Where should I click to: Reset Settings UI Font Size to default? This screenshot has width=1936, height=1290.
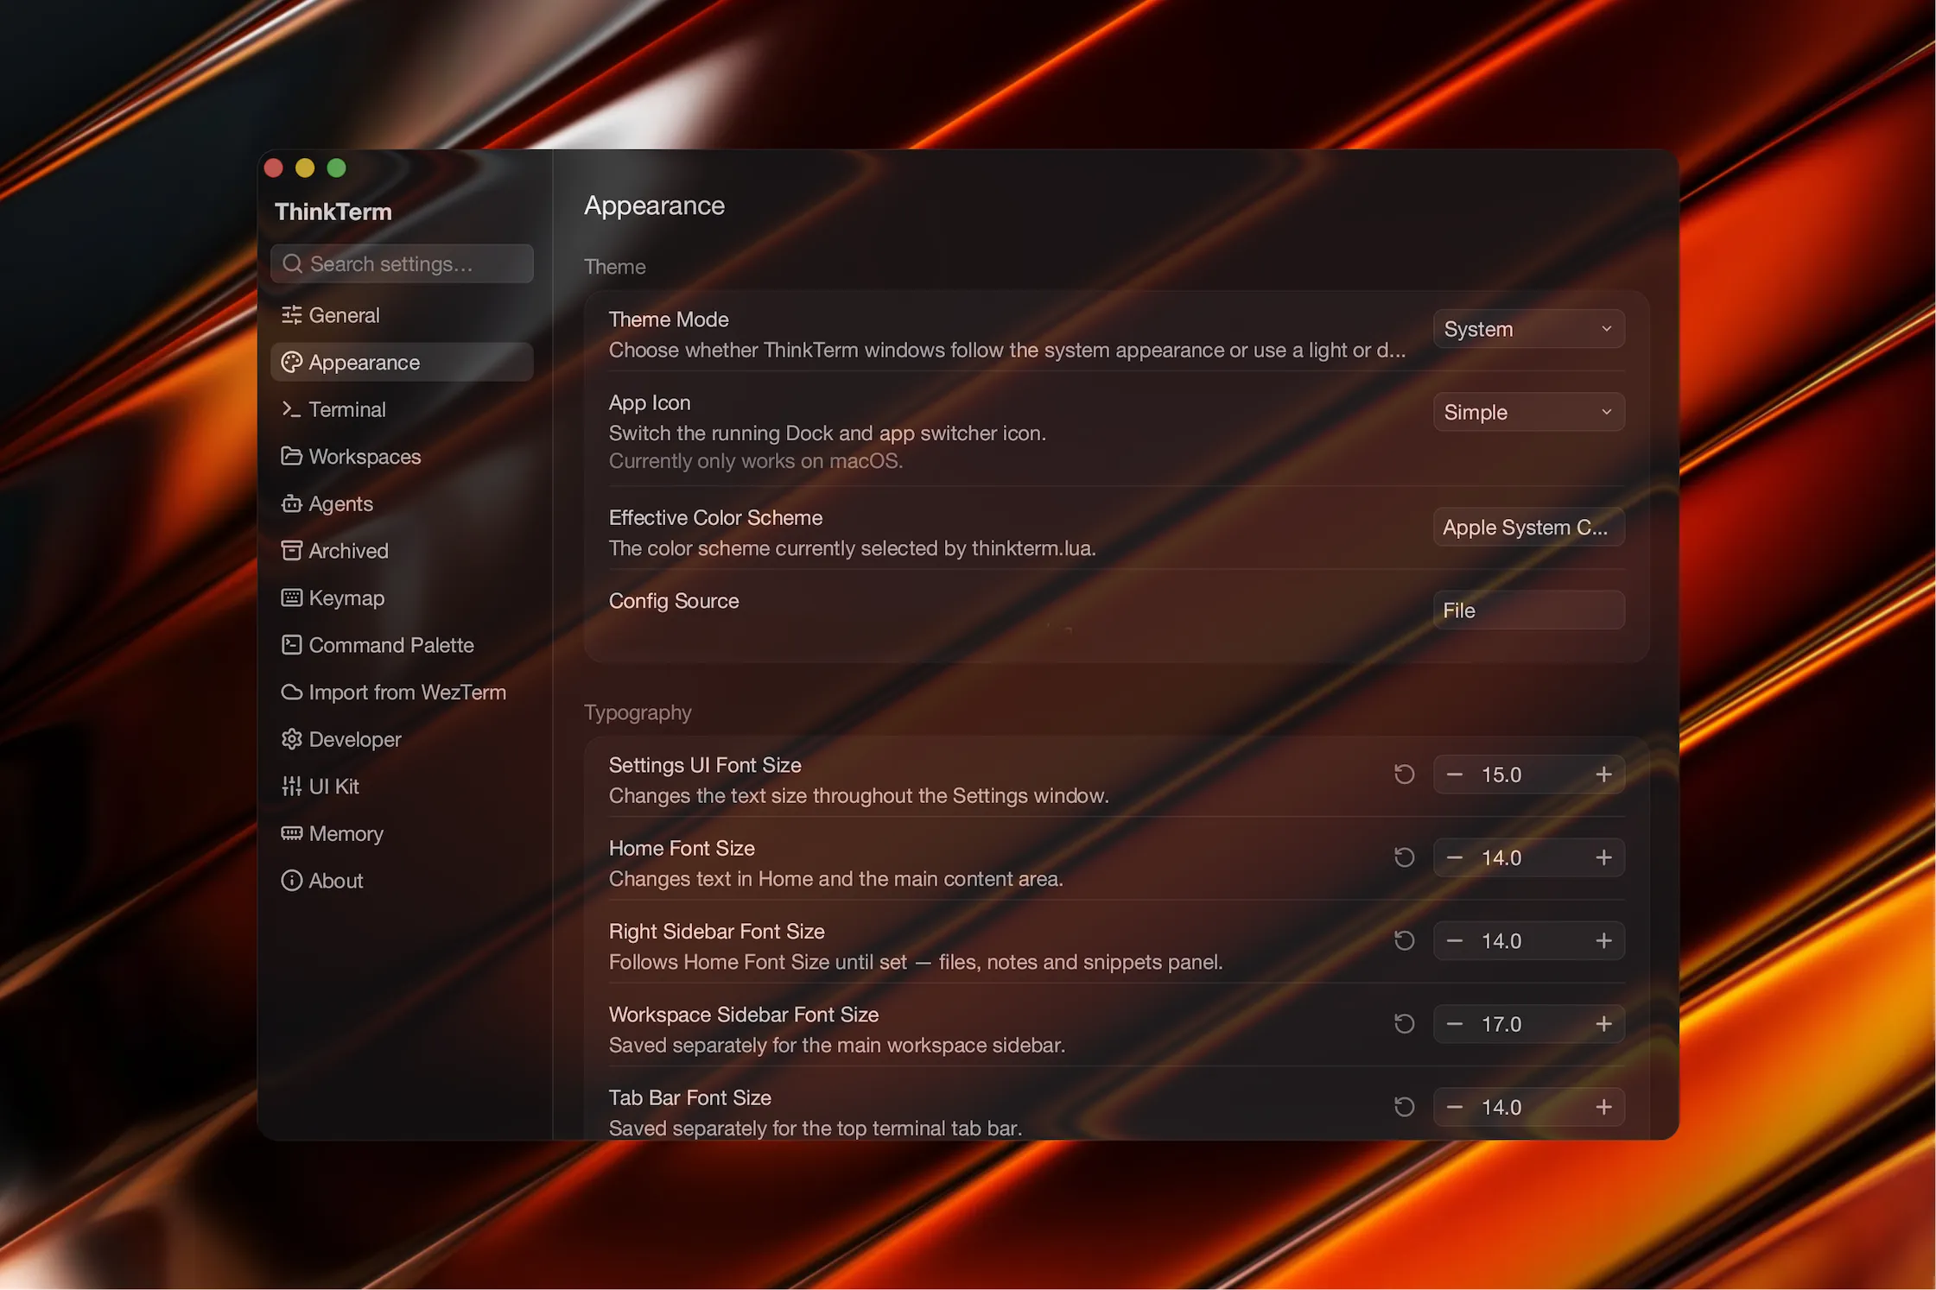[1405, 775]
